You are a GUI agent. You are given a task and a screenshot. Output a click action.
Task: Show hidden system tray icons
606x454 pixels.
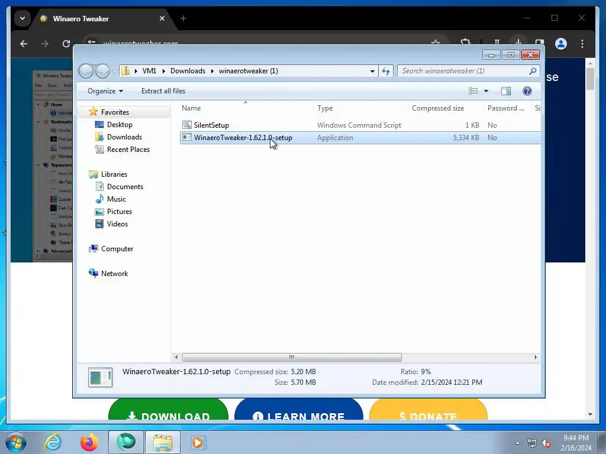point(517,443)
